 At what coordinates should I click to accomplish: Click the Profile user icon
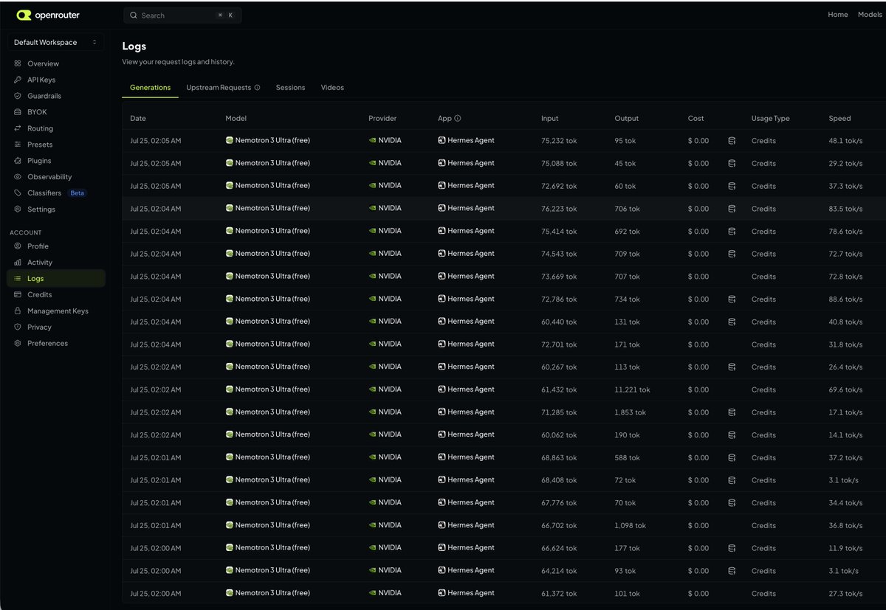click(18, 246)
